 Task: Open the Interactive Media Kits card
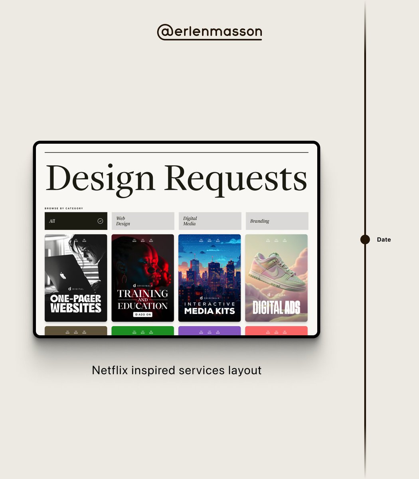[x=209, y=278]
